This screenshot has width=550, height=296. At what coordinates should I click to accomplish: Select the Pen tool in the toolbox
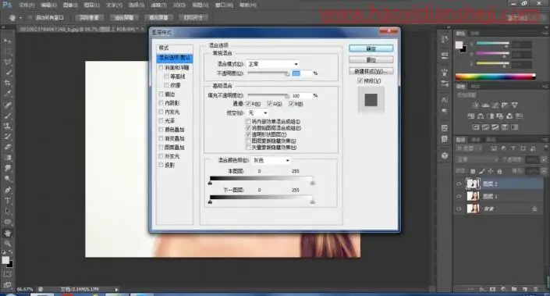pos(7,190)
